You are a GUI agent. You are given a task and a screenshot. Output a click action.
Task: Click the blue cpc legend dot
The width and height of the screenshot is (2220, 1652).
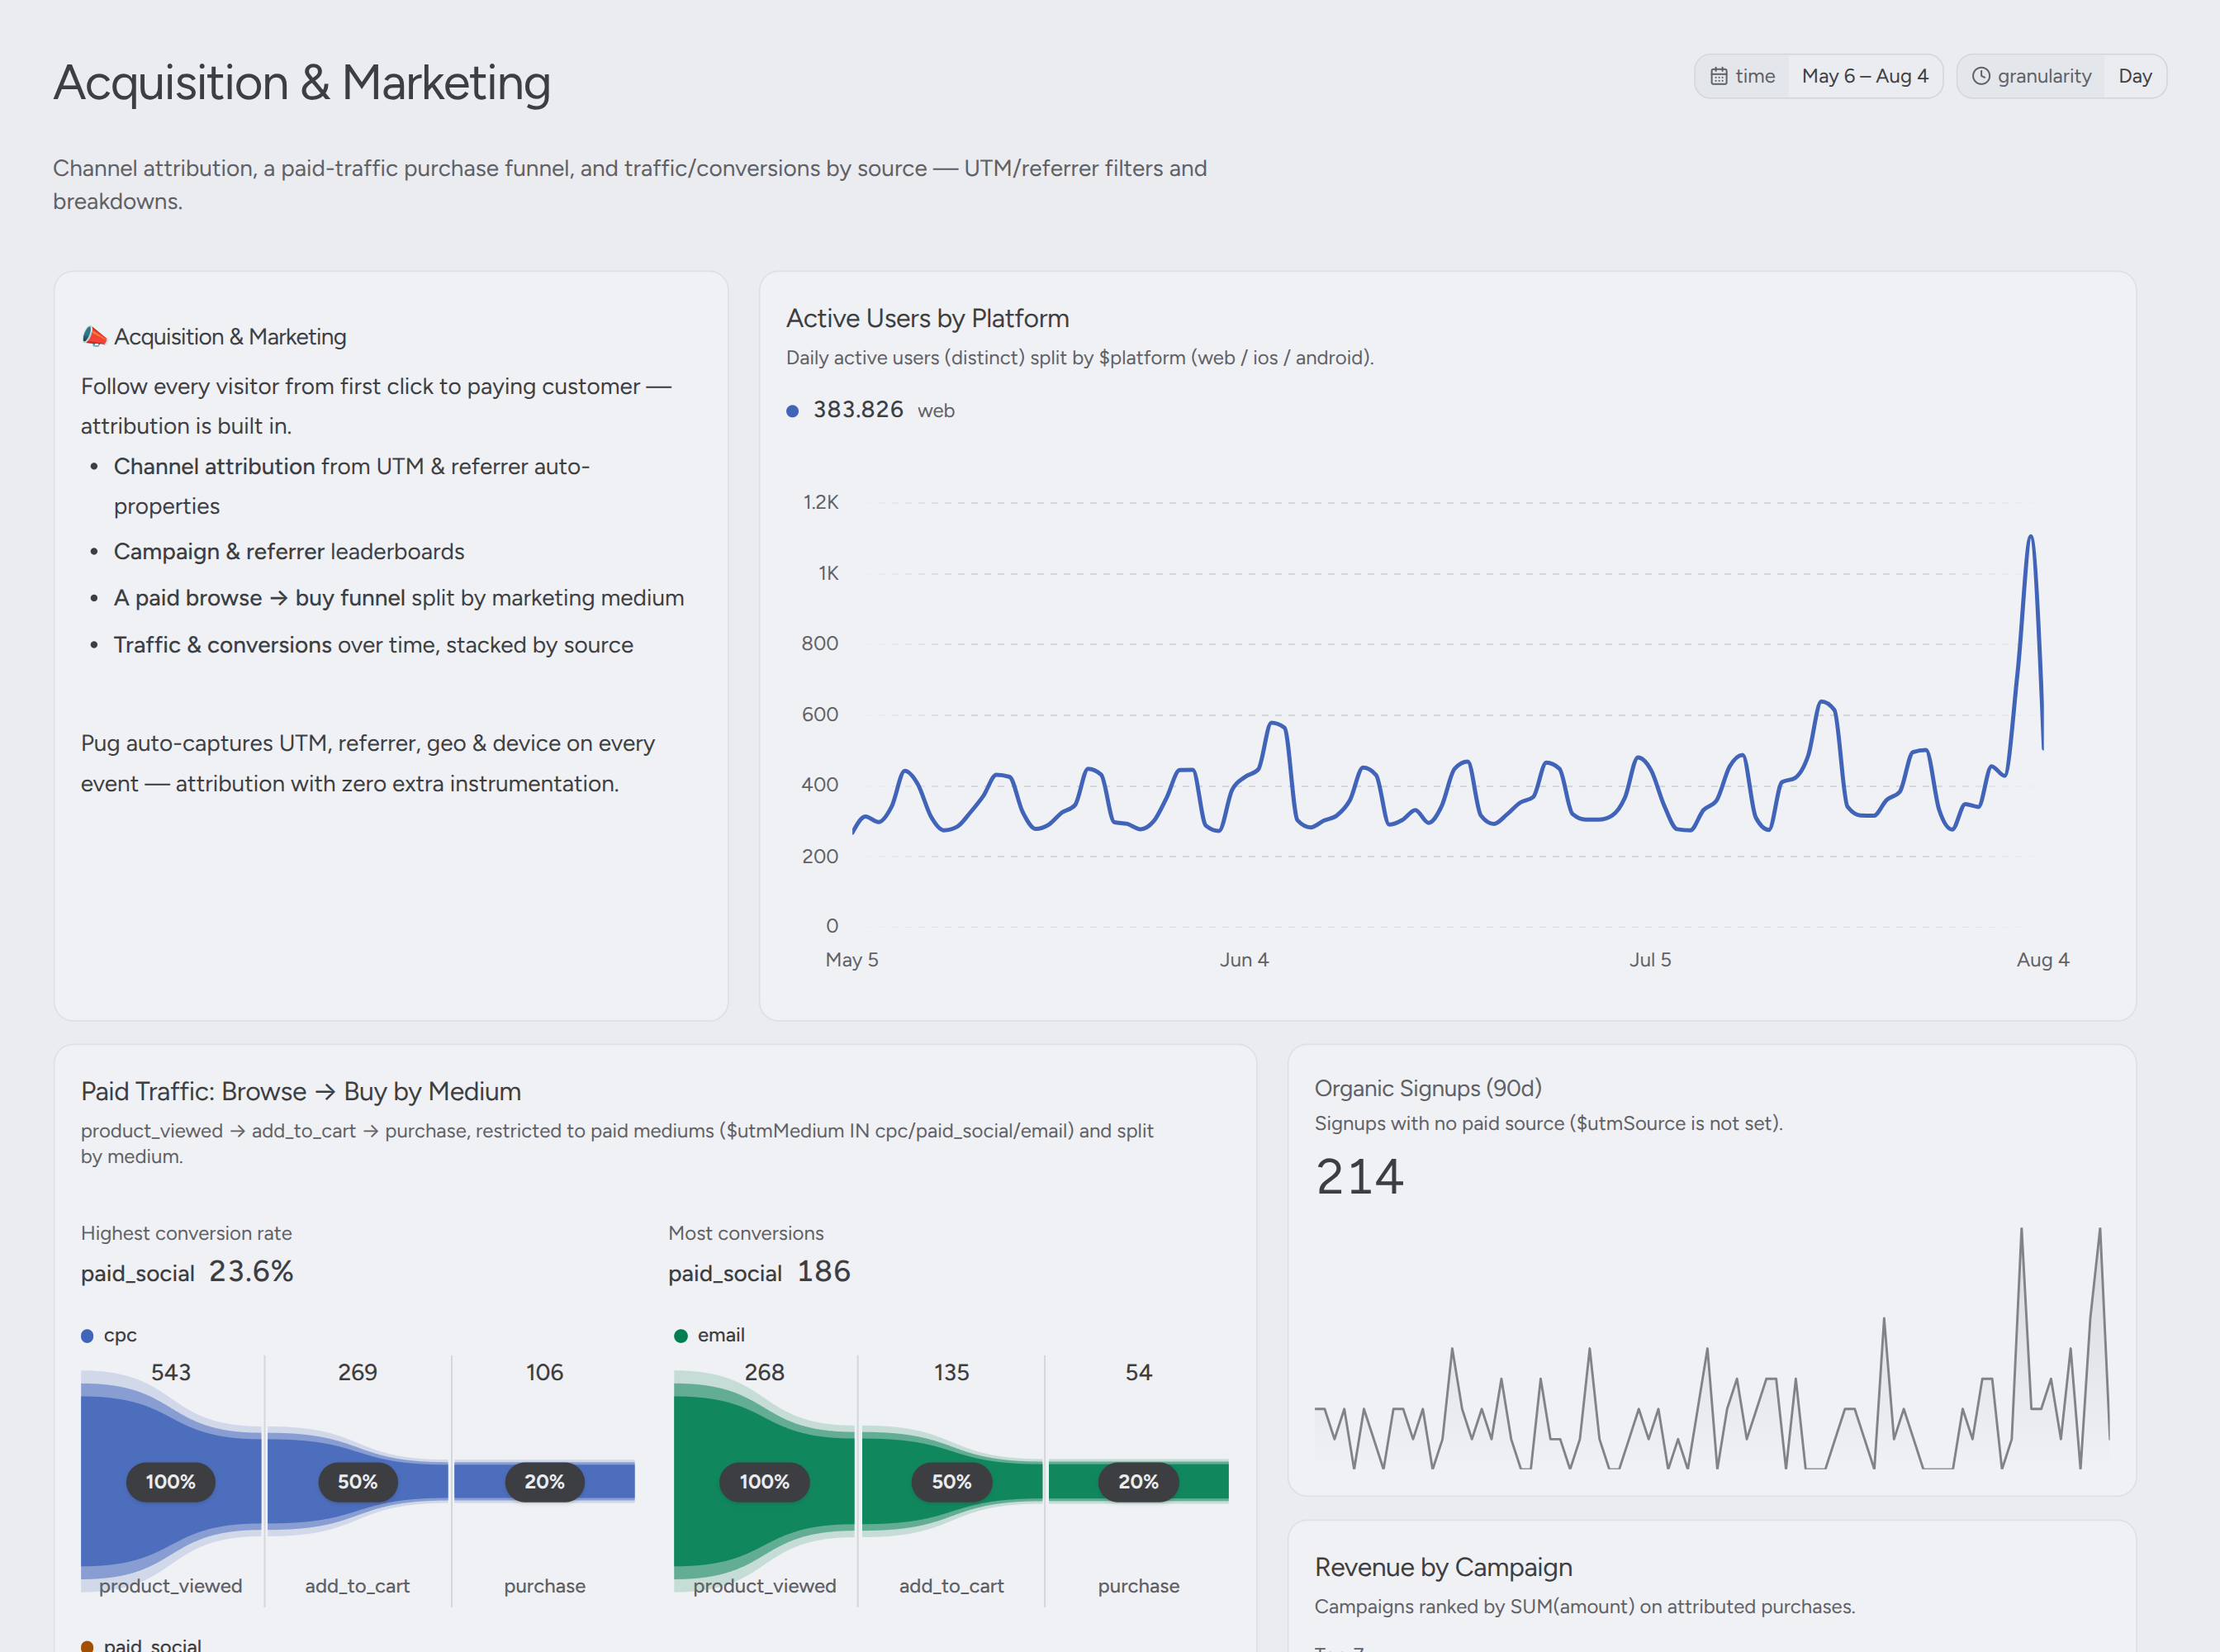[87, 1336]
